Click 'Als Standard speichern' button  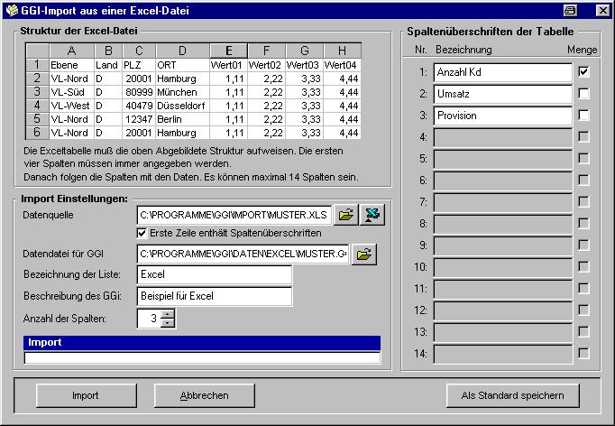512,395
